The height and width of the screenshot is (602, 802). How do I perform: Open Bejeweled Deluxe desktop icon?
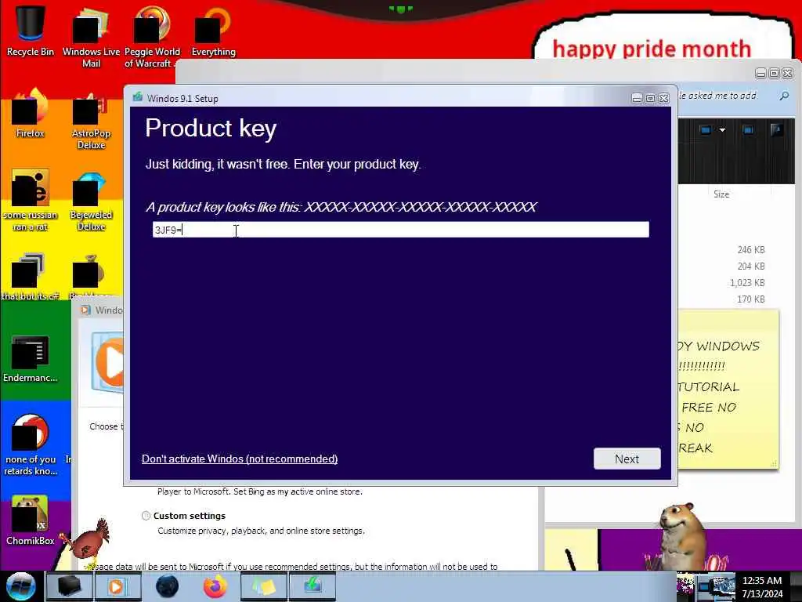91,201
